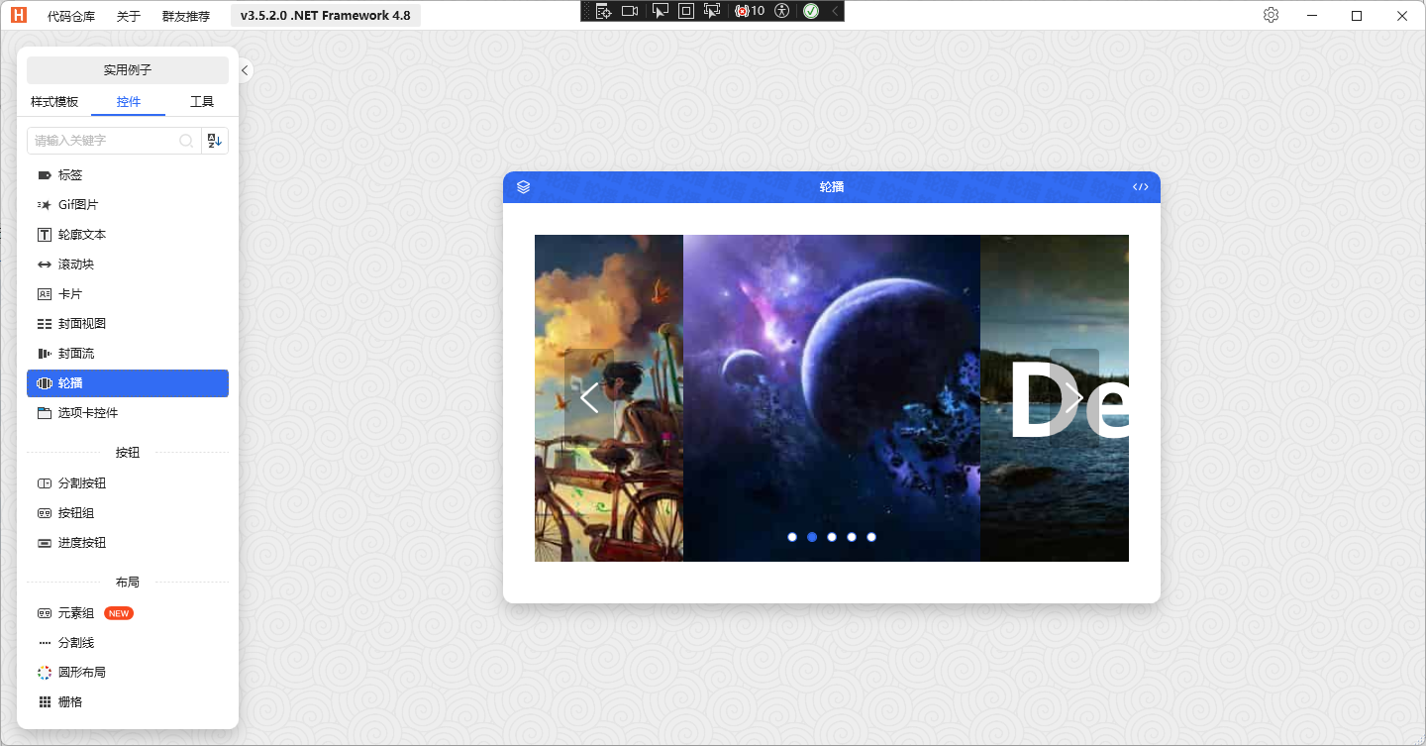The image size is (1426, 746).
Task: Go to next carousel slide arrow
Action: (x=1074, y=398)
